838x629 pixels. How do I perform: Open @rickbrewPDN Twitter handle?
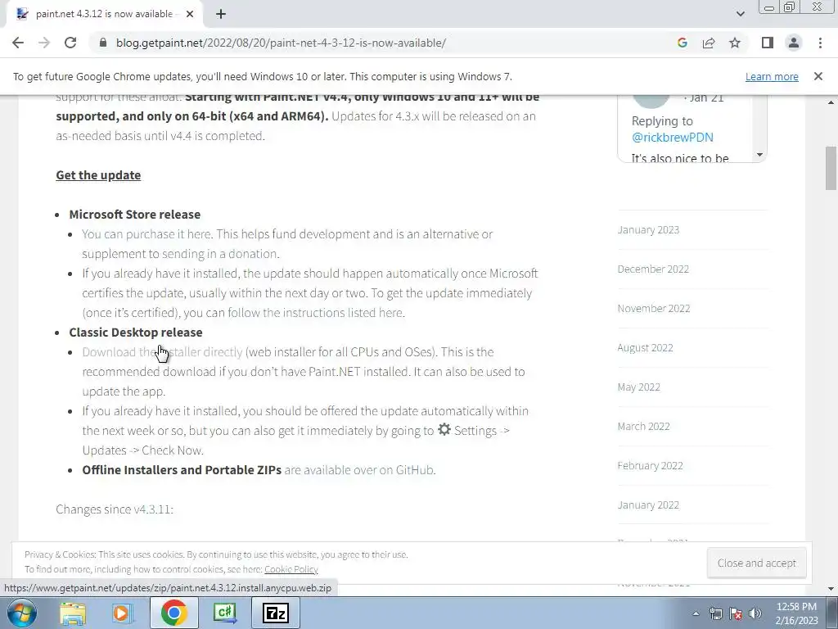click(x=673, y=138)
